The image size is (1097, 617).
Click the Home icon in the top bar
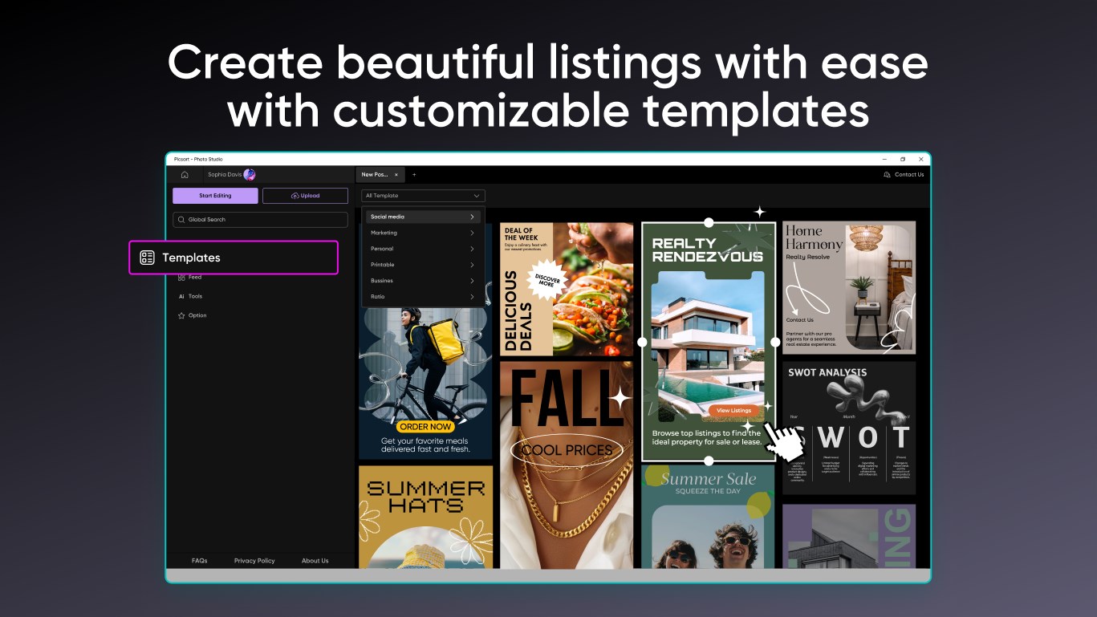[x=185, y=174]
